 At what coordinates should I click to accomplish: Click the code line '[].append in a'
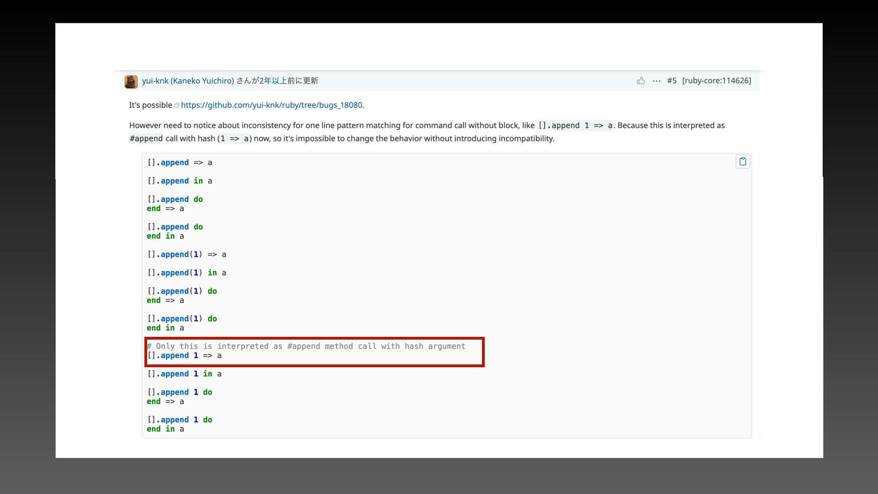pos(179,181)
